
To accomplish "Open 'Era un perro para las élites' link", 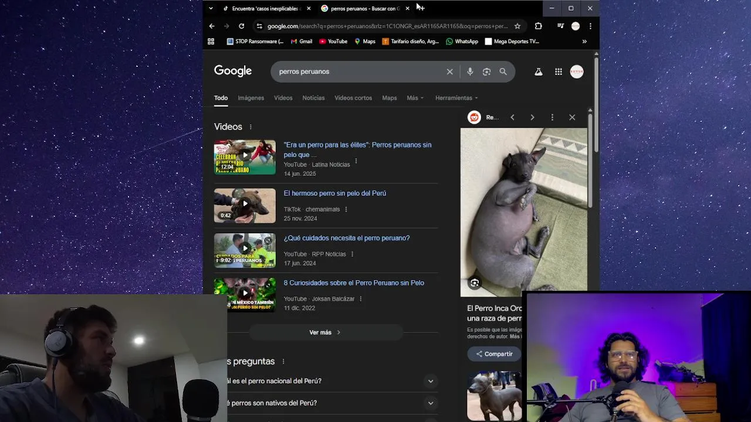I will point(357,149).
